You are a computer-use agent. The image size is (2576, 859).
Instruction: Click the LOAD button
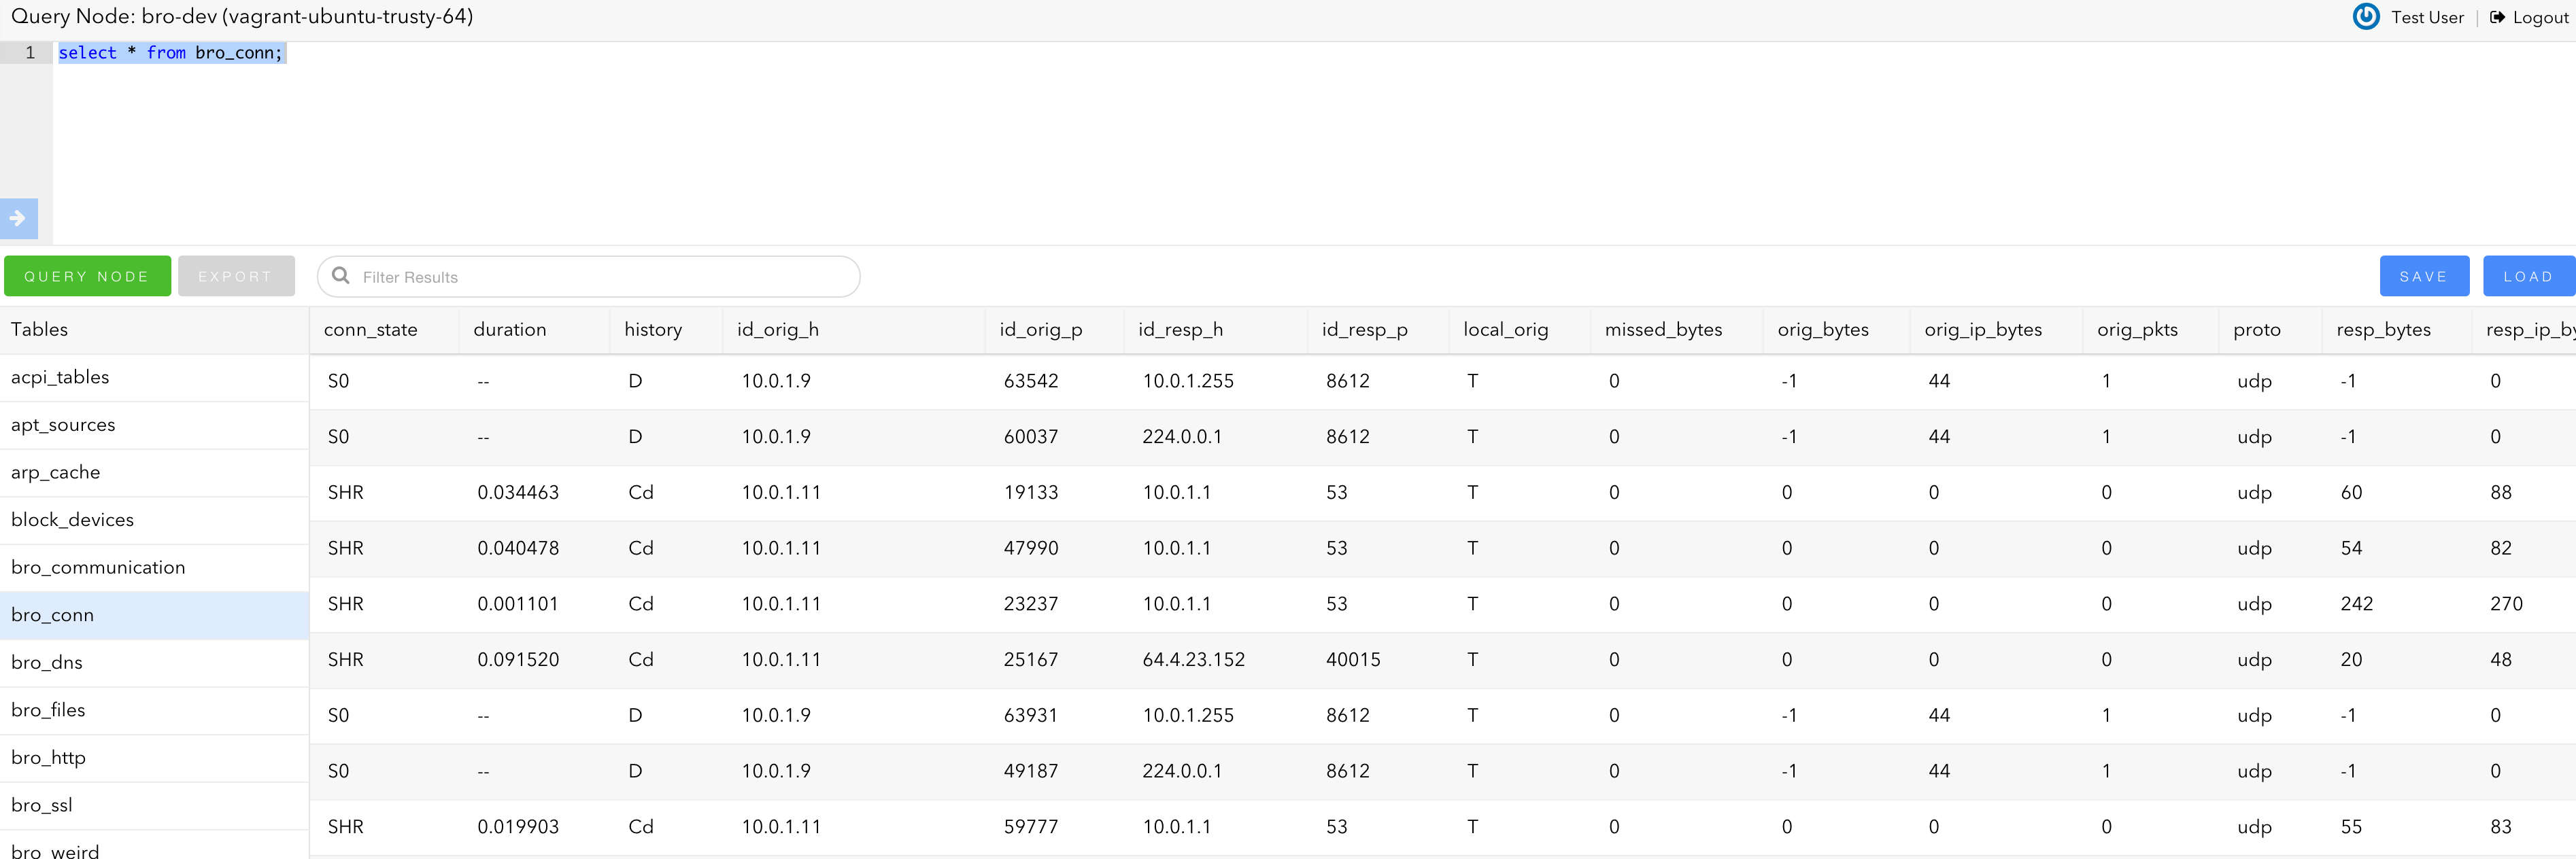[2529, 276]
